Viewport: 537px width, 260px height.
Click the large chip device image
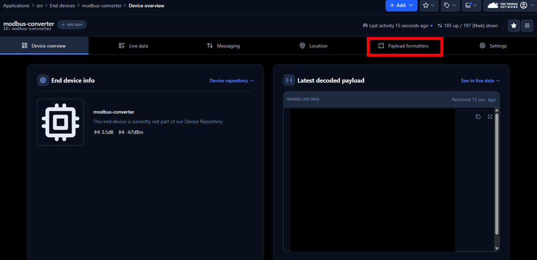pos(60,122)
